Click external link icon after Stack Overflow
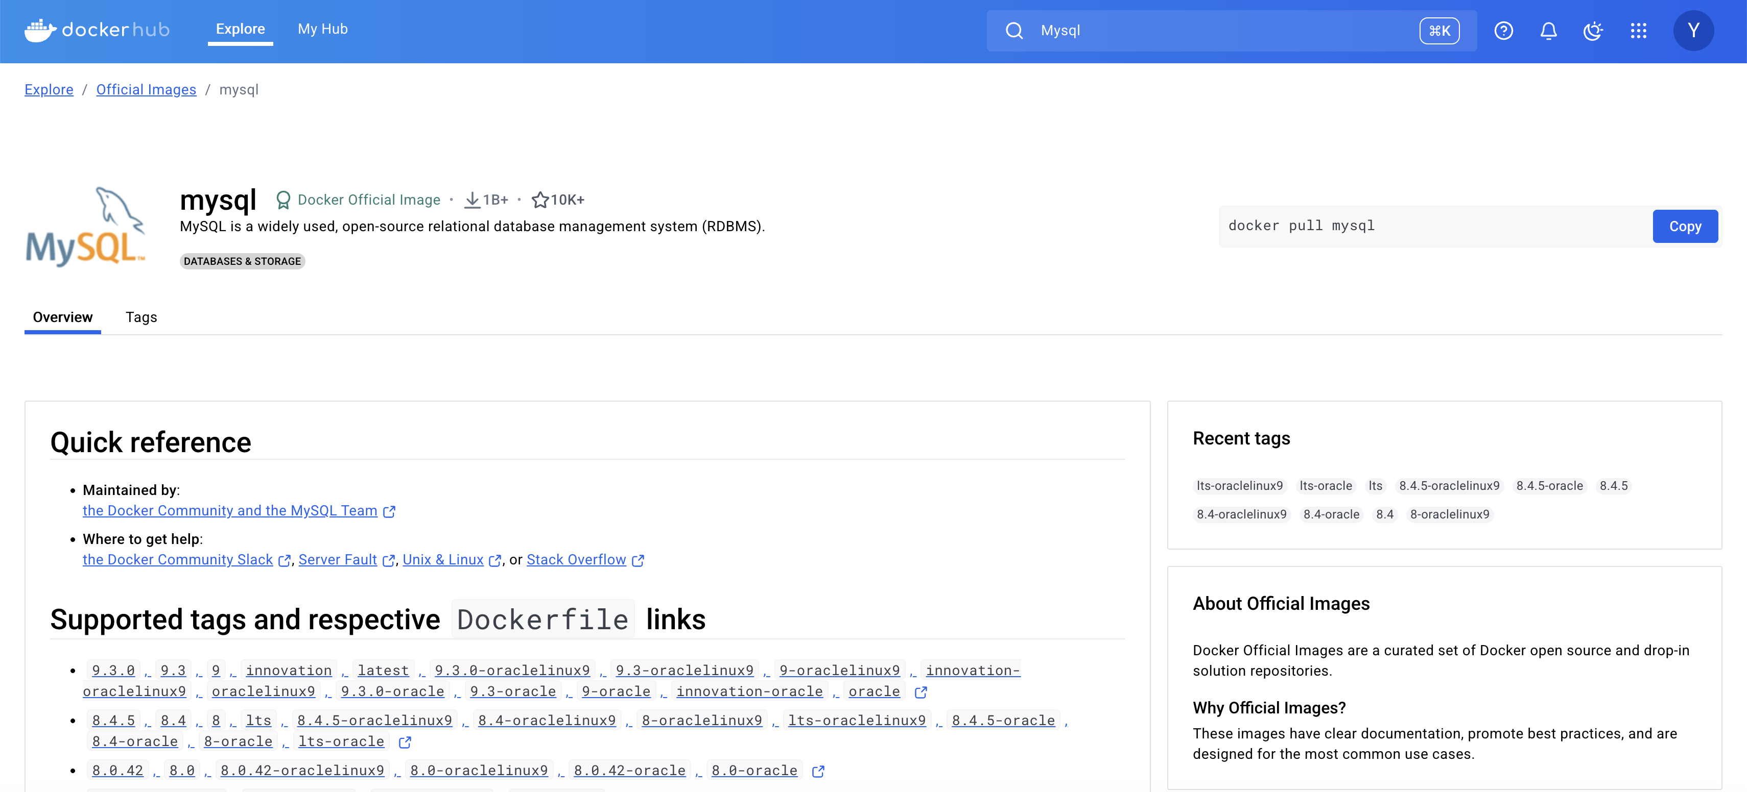1747x792 pixels. click(638, 560)
